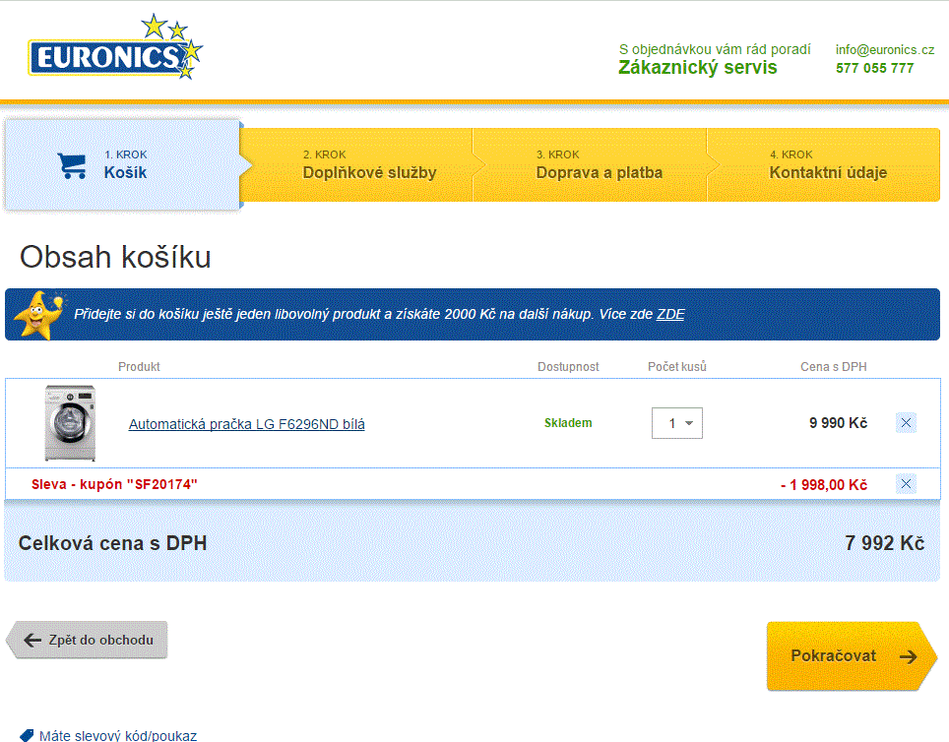The width and height of the screenshot is (949, 742).
Task: Click the shopping cart icon in step 1
Action: coord(72,164)
